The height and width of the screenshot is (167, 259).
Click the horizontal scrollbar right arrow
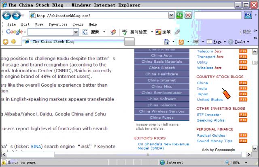click(x=248, y=154)
